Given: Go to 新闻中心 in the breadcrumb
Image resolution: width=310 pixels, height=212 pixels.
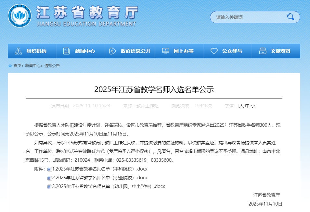Looking at the screenshot, I should pyautogui.click(x=32, y=66).
